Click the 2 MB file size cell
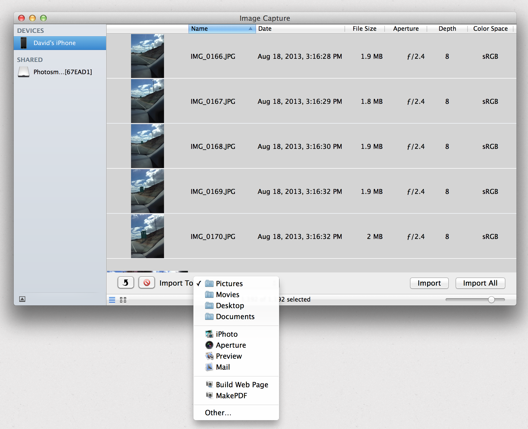Screen dimensions: 528x429 pos(375,236)
